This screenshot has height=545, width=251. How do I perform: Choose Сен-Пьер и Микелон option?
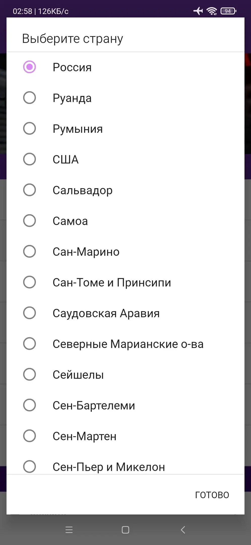coord(29,467)
